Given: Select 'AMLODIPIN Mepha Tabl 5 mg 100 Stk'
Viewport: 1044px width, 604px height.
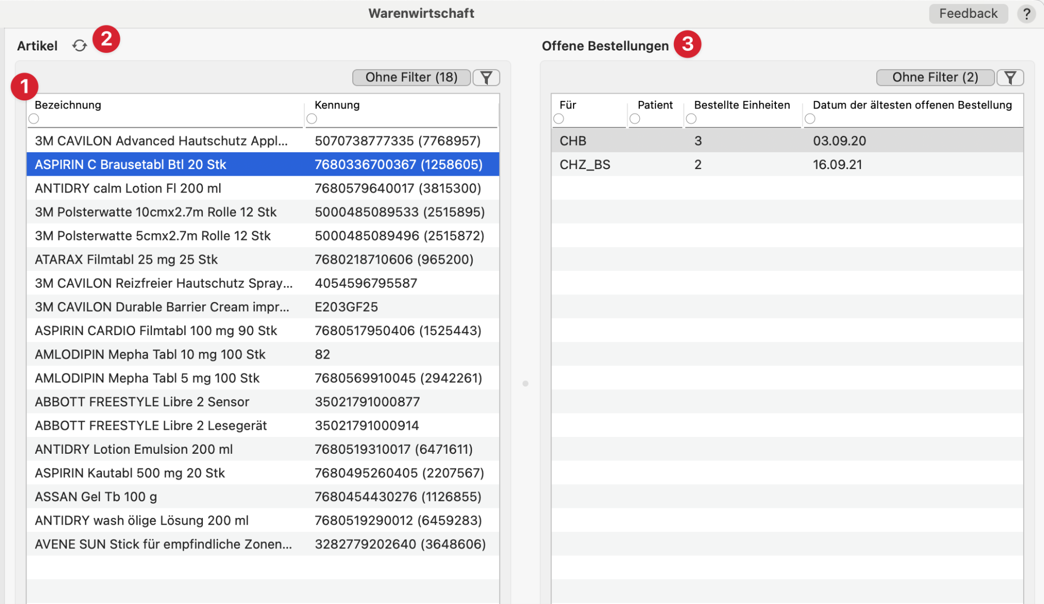Looking at the screenshot, I should pos(263,378).
